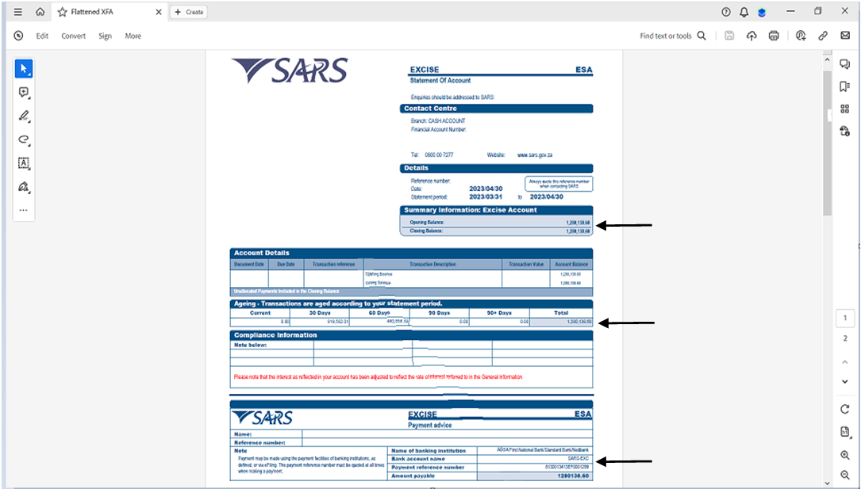Go to the Home view

40,12
